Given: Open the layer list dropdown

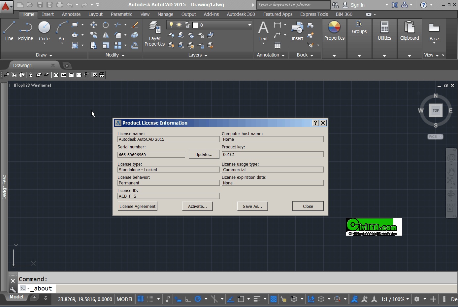Looking at the screenshot, I should pos(249,25).
